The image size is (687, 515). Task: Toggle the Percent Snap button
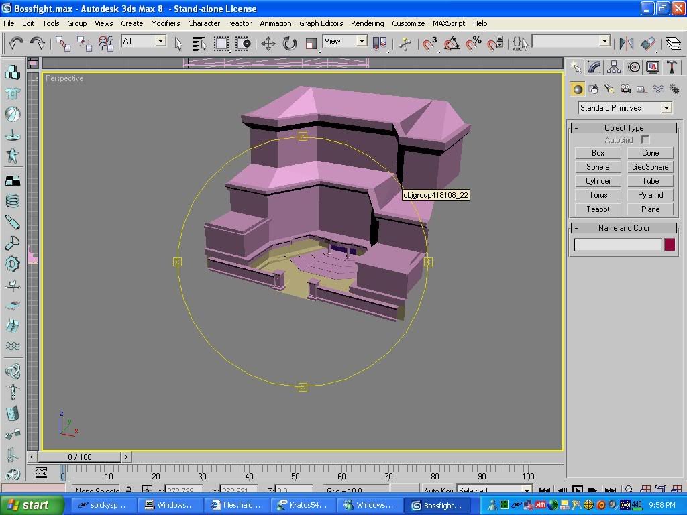pyautogui.click(x=473, y=44)
